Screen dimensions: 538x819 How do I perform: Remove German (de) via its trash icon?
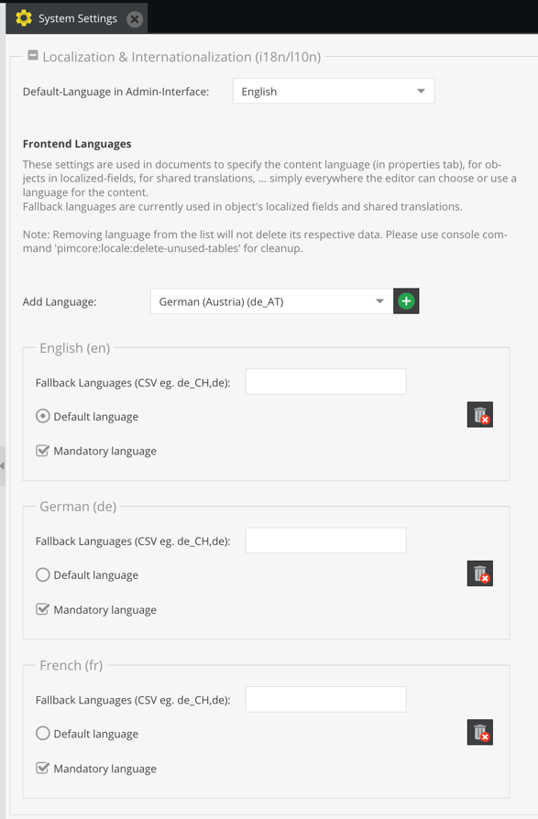(480, 573)
